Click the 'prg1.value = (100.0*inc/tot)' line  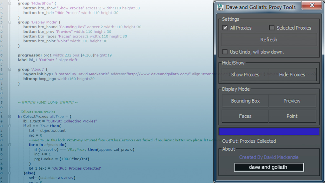coord(62,159)
